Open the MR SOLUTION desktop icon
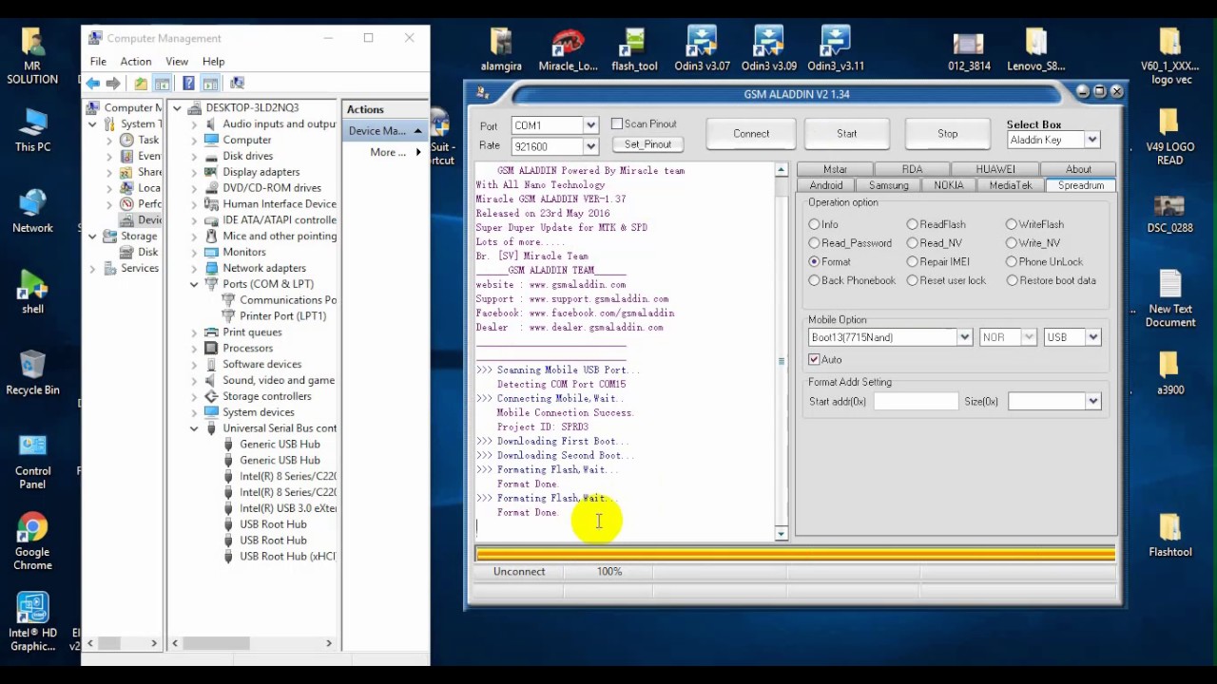 pos(32,55)
